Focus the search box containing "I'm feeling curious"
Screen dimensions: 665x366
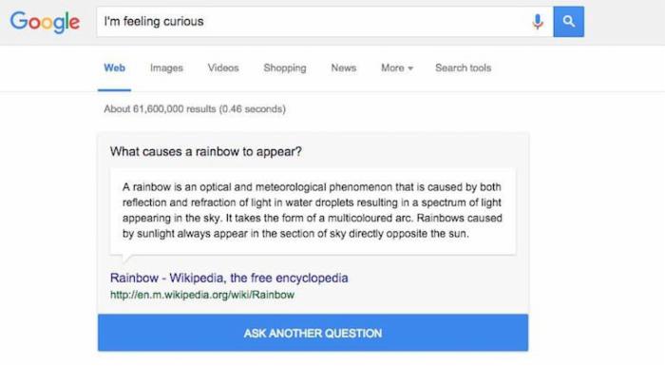[x=325, y=21]
